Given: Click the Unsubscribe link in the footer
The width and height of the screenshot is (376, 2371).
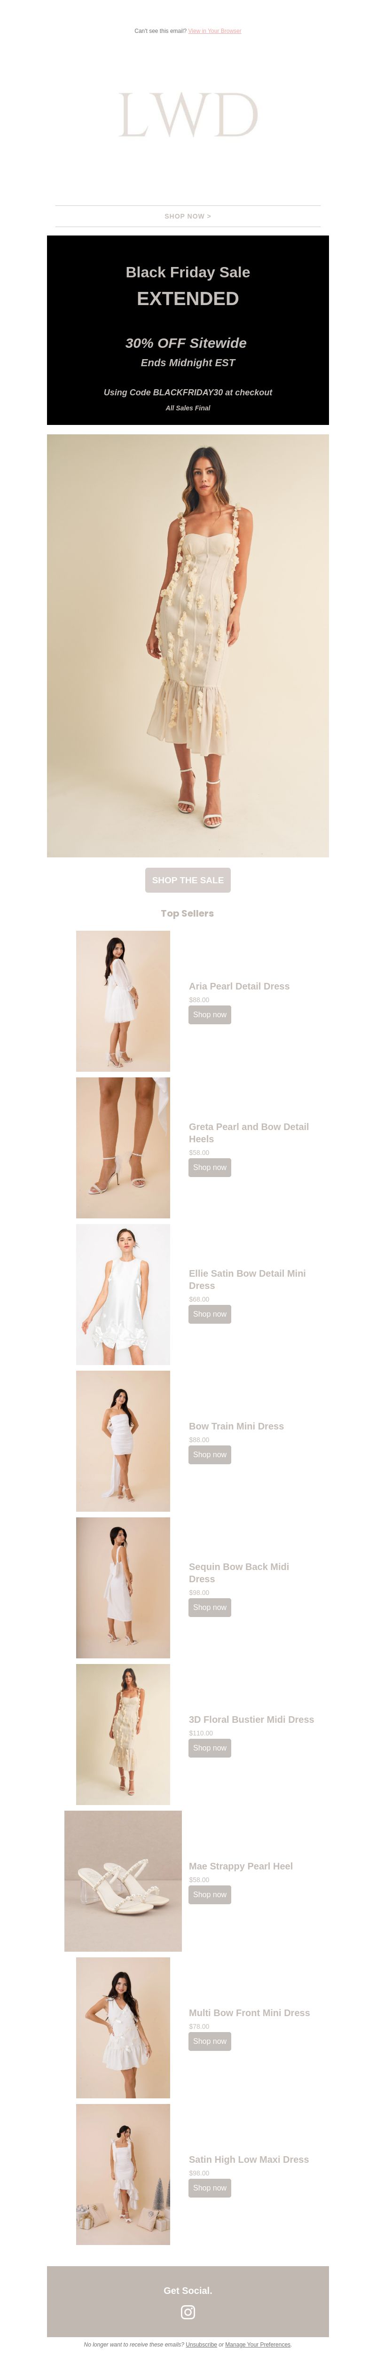Looking at the screenshot, I should coord(201,2344).
